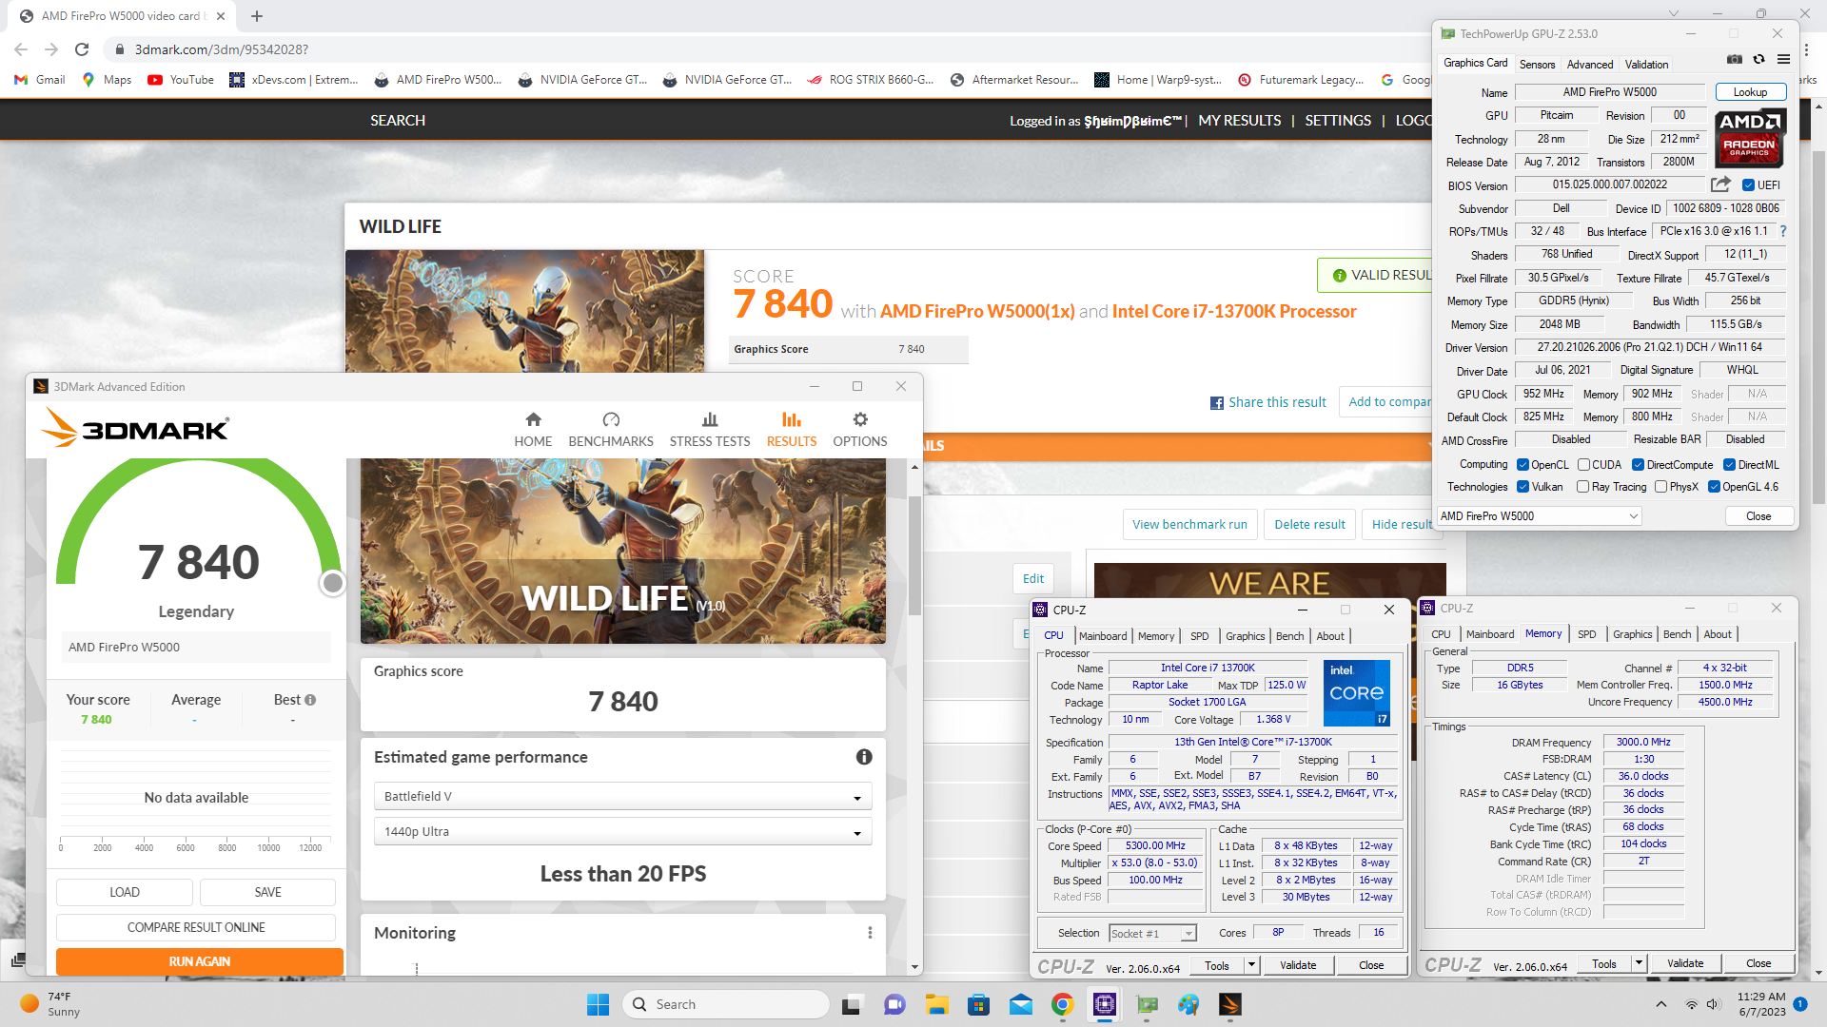Go back in the browser
The image size is (1827, 1027).
[21, 49]
